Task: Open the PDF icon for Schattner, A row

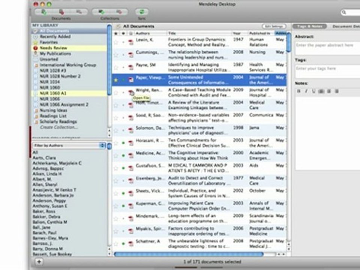Action: click(131, 244)
